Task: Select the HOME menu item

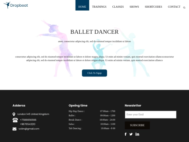Action: coord(82,5)
